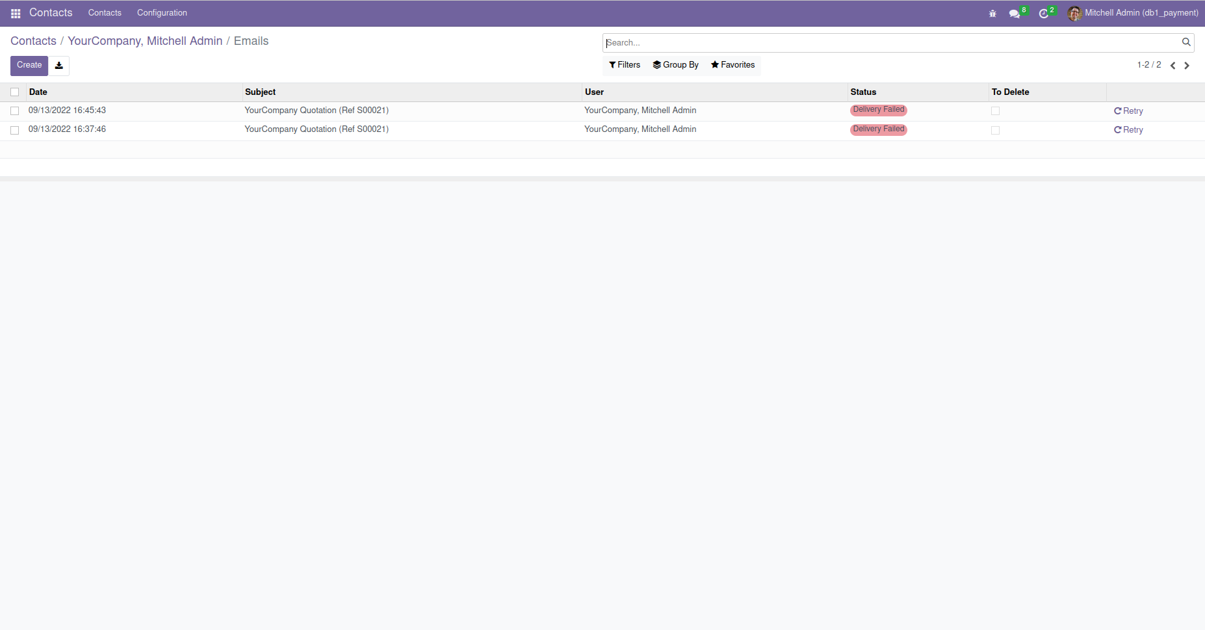The image size is (1205, 630).
Task: Select all rows checkbox in header
Action: click(14, 92)
